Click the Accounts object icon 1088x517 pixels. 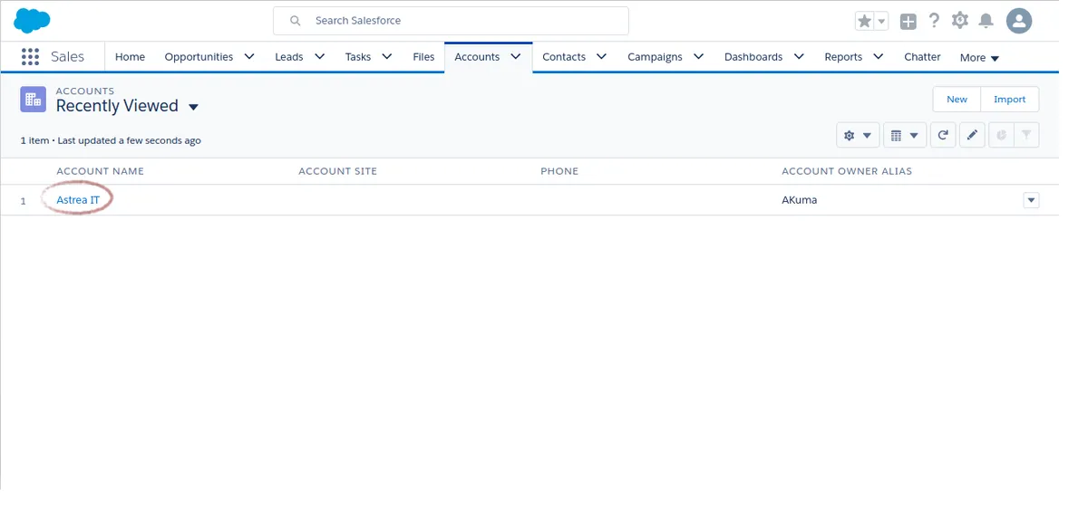(x=34, y=100)
